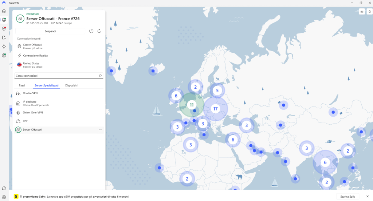
Task: Click the 2 cluster over West Africa
Action: coord(187,179)
